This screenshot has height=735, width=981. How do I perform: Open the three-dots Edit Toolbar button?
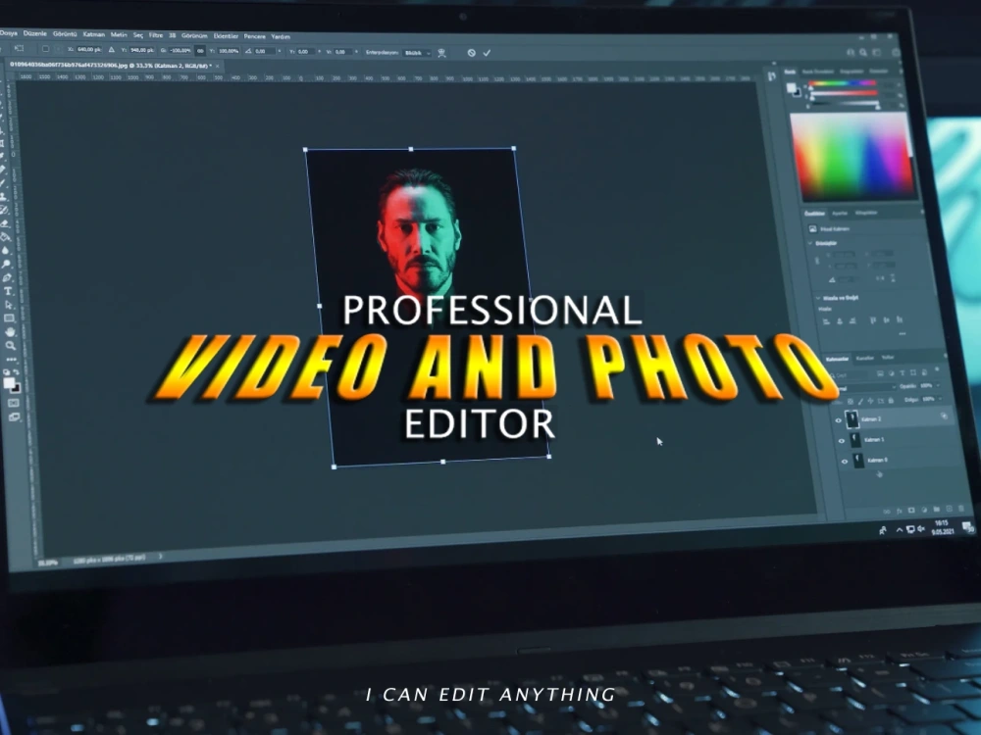pos(11,360)
